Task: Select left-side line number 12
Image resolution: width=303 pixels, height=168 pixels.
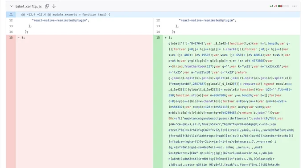Action: click(x=11, y=20)
